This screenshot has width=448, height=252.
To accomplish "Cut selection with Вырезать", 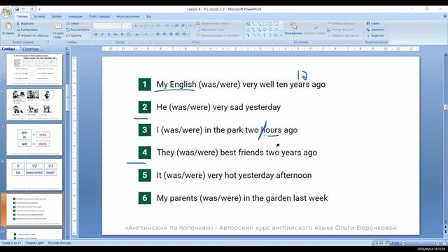I will point(25,23).
